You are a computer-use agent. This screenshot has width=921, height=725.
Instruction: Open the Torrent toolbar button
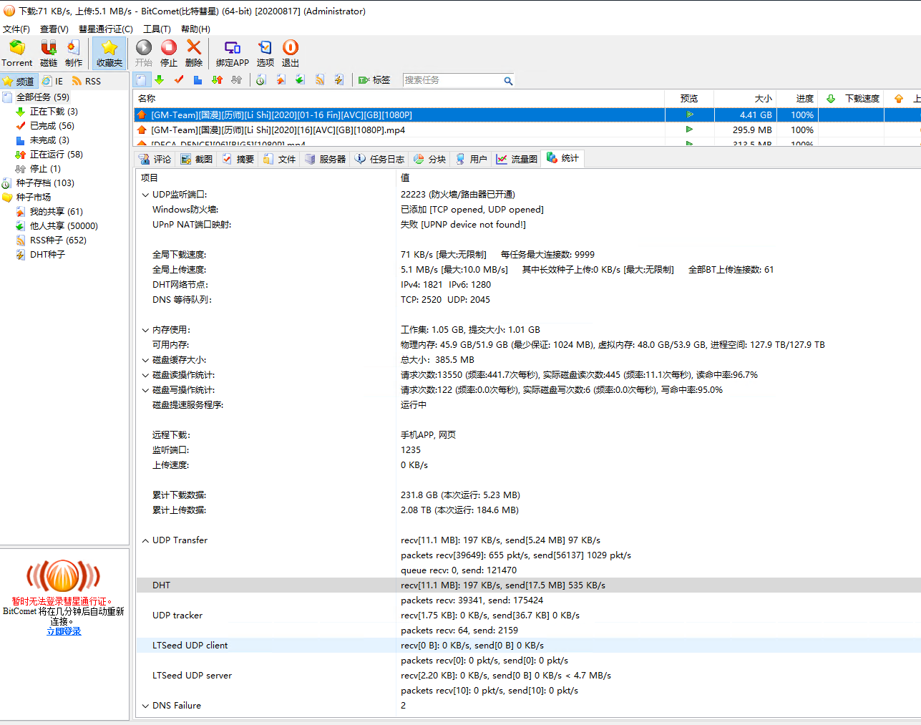16,53
